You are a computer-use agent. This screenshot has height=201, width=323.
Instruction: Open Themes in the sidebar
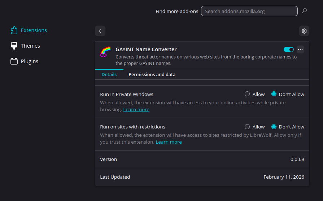[30, 46]
